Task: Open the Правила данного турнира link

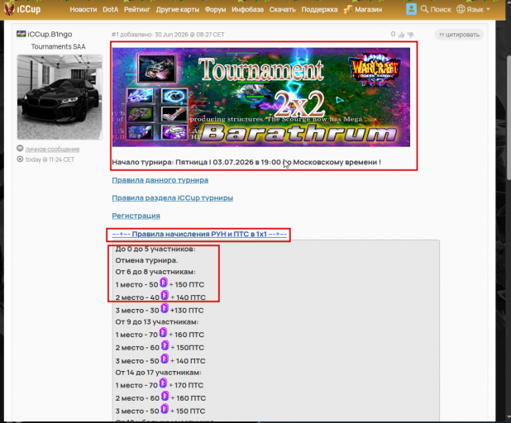Action: pyautogui.click(x=160, y=180)
